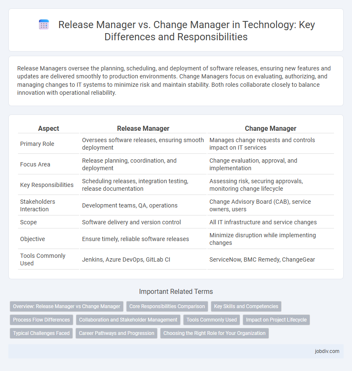Viewport: 352px width, 371px height.
Task: Select the 'Key Responsibilities' row label
Action: (x=47, y=185)
